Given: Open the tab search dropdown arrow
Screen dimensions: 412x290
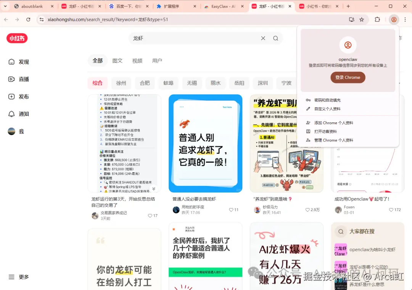Looking at the screenshot, I should click(5, 6).
